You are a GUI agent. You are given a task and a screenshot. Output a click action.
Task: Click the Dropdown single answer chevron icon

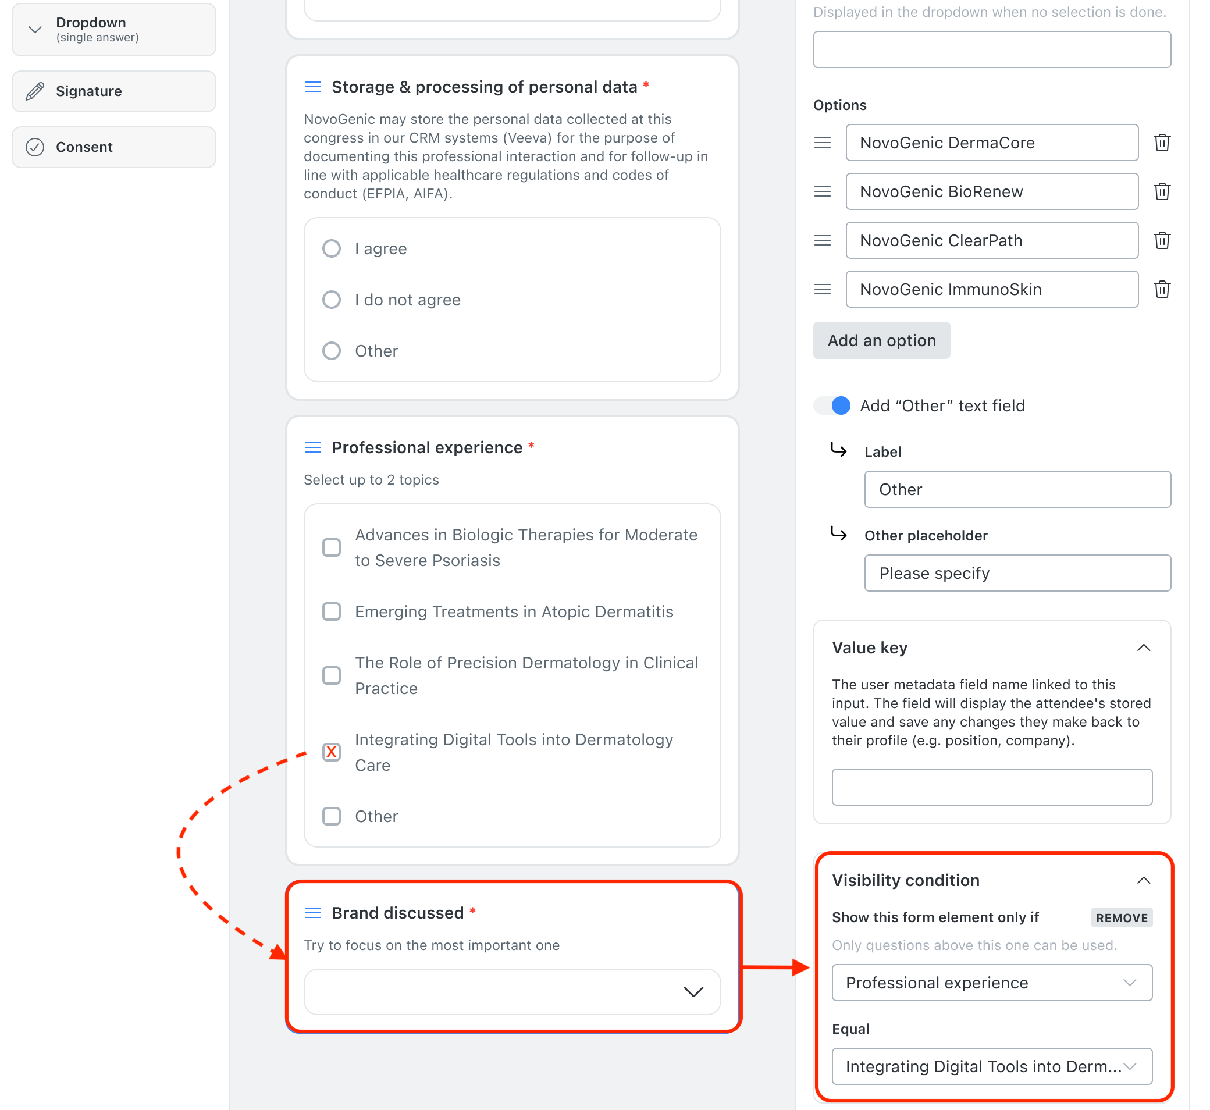[x=35, y=30]
